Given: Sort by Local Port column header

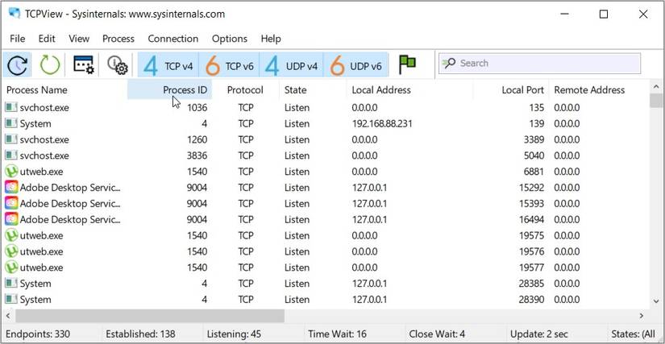Looking at the screenshot, I should [x=511, y=89].
